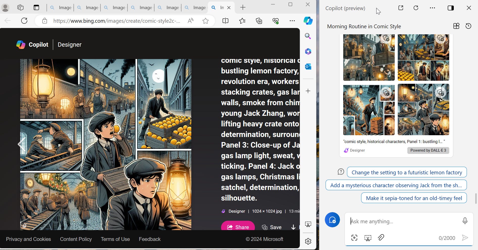Viewport: 478px width, 250px height.
Task: Toggle the split screen icon
Action: (x=225, y=21)
